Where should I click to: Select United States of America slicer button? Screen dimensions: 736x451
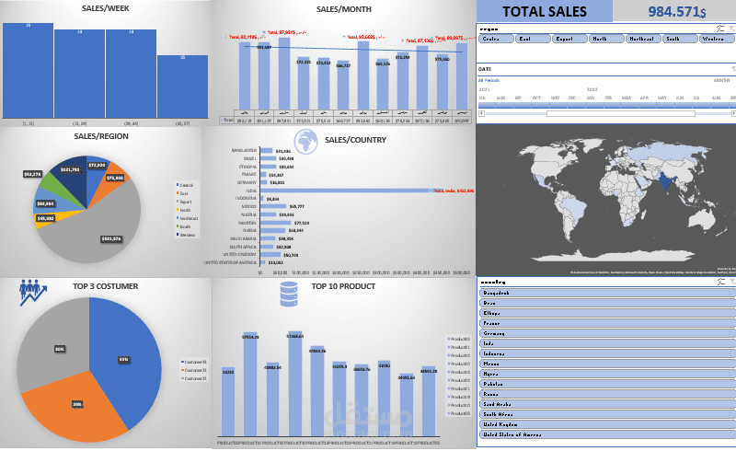point(607,434)
